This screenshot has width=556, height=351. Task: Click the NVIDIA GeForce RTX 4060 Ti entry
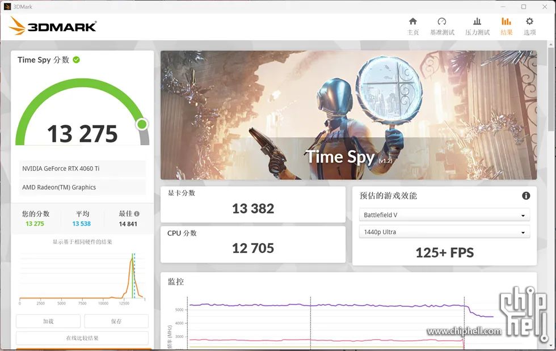pyautogui.click(x=82, y=168)
